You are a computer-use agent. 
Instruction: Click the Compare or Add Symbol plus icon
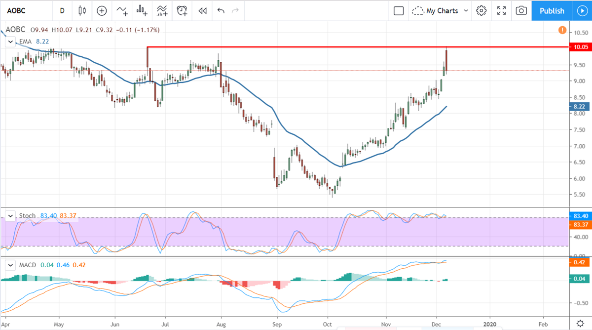point(102,10)
